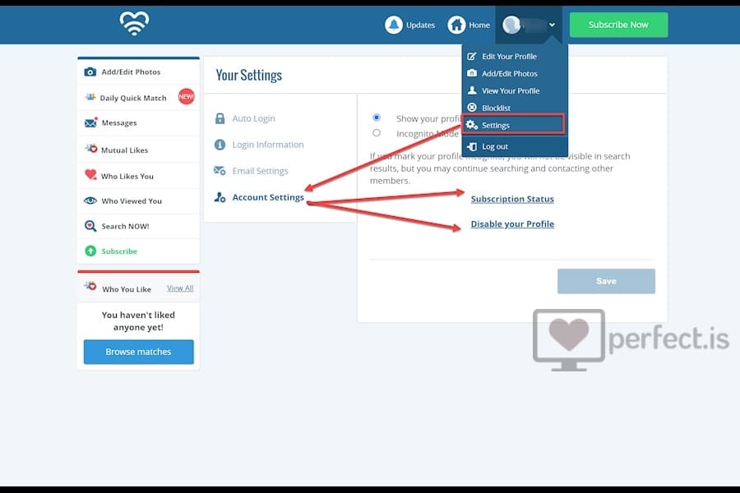
Task: Click the green Subscribe arrow icon
Action: (x=90, y=251)
